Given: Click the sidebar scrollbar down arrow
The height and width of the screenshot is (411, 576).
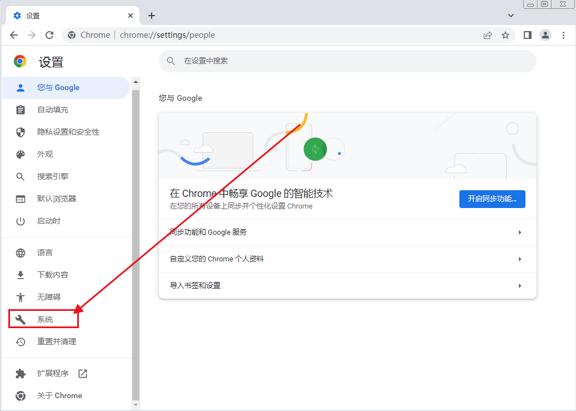Looking at the screenshot, I should (x=136, y=405).
